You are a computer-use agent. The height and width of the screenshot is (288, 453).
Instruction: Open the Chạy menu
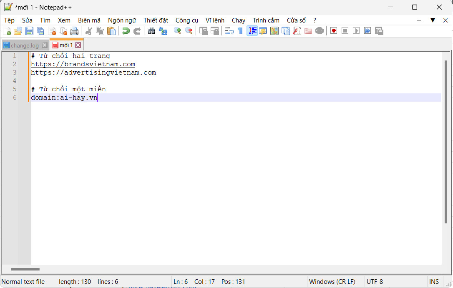(238, 20)
